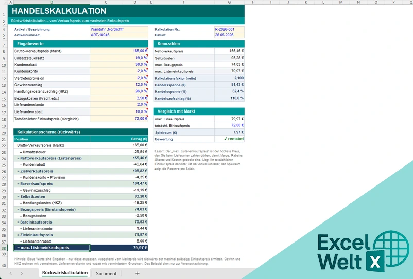This screenshot has width=413, height=279.
Task: Click the Betrag (€) column header
Action: click(119, 139)
